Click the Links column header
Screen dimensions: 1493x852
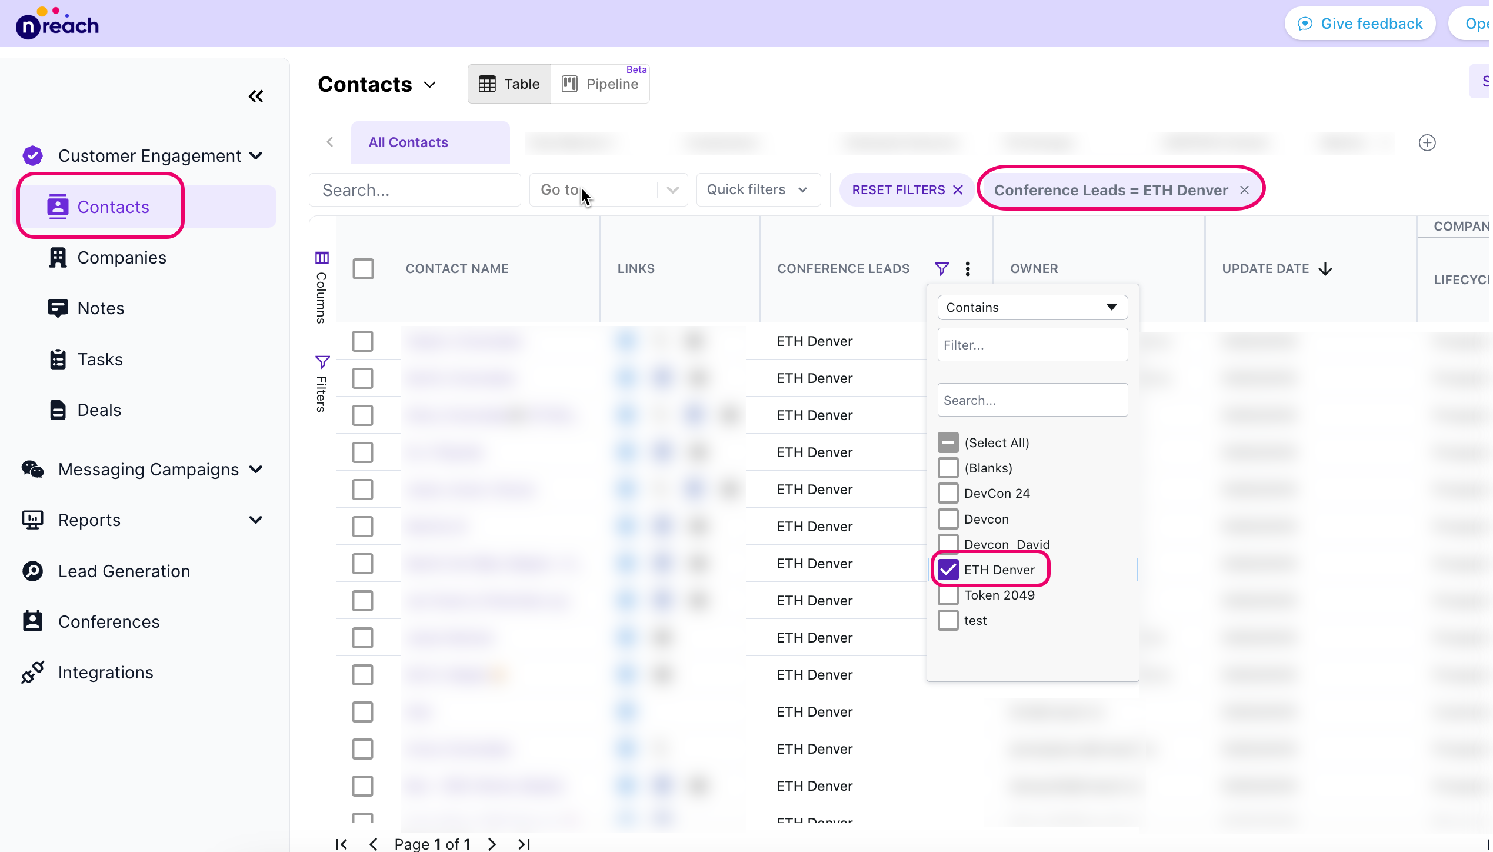point(636,269)
